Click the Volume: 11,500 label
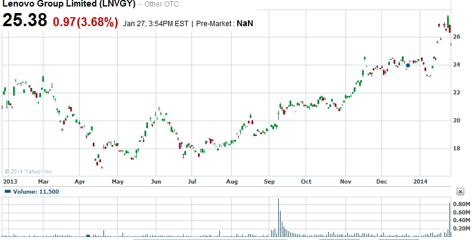This screenshot has width=475, height=240. [x=29, y=191]
